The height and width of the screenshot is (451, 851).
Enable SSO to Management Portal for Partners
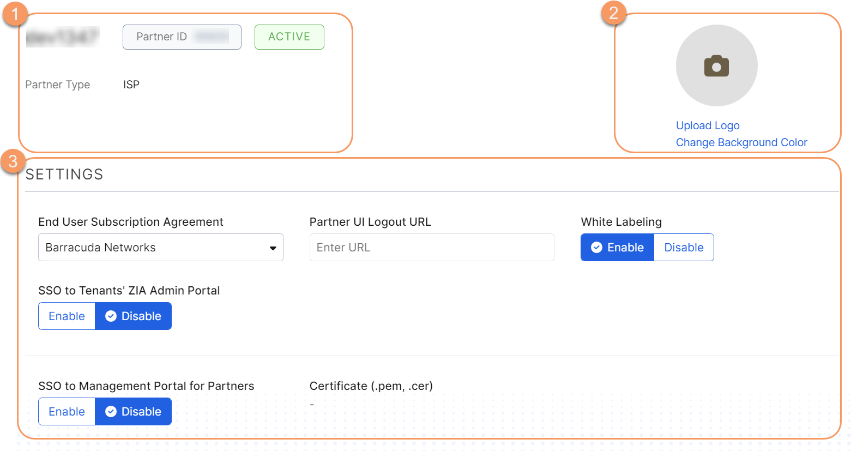(67, 412)
